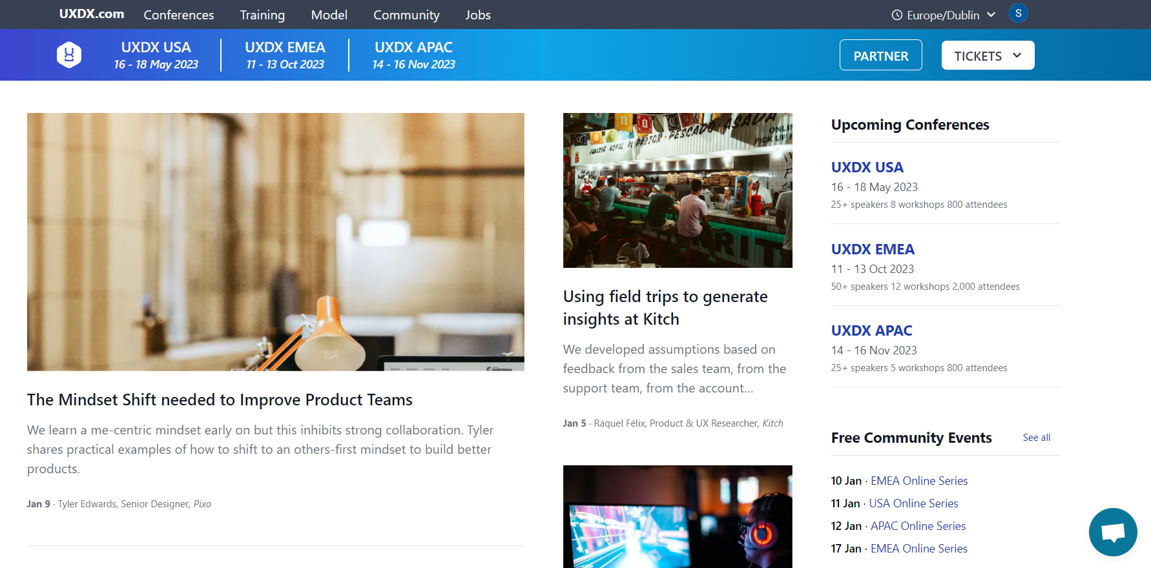
Task: Open the gamer with headphones article thumbnail
Action: pos(678,516)
